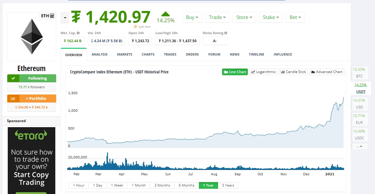This screenshot has width=375, height=194.
Task: Toggle the Following button
Action: click(x=32, y=78)
